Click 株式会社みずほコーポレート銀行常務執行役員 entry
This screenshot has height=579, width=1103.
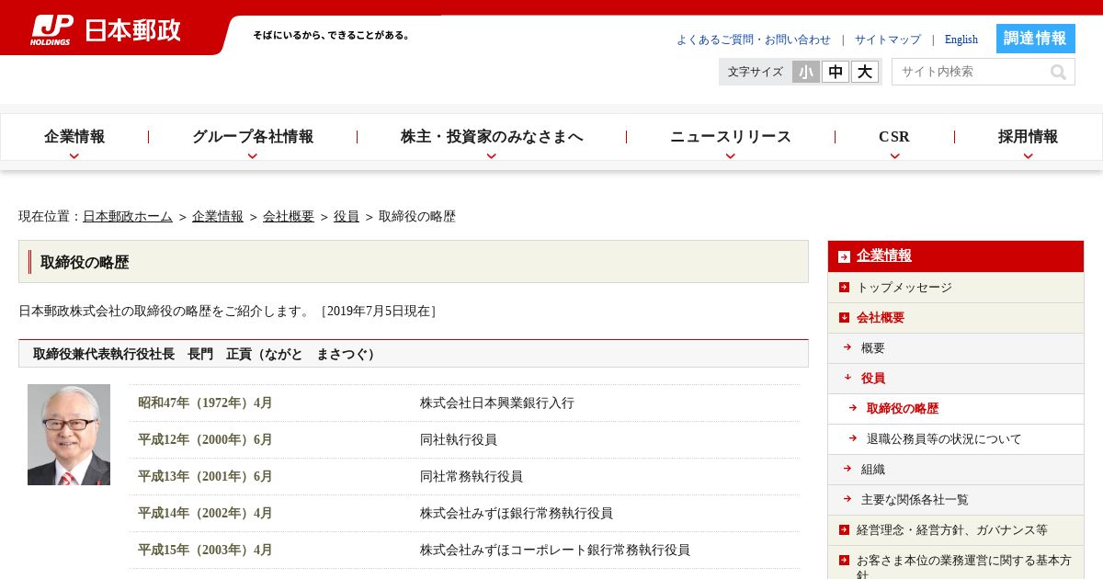point(555,551)
